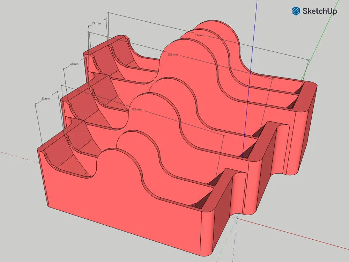This screenshot has height=262, width=349.
Task: Select the 174 mm dimension label
Action: (200, 35)
